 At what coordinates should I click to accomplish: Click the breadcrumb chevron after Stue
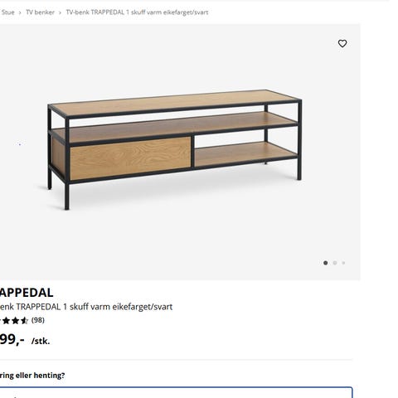pyautogui.click(x=20, y=12)
